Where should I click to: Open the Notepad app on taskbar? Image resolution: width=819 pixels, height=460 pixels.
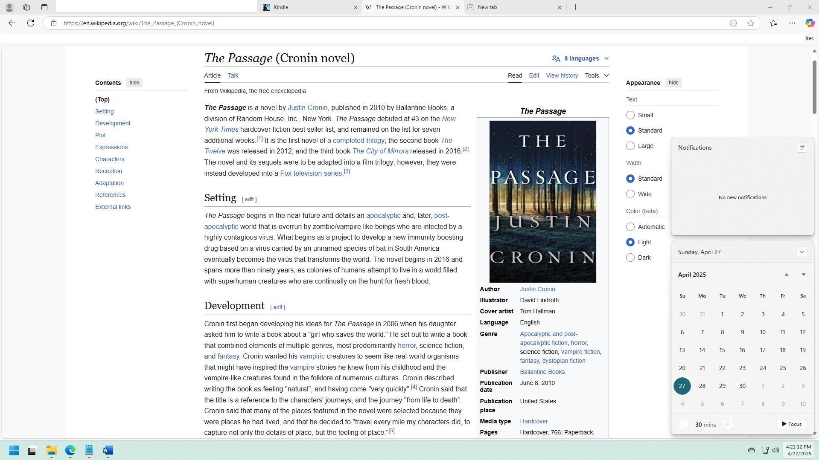[89, 451]
